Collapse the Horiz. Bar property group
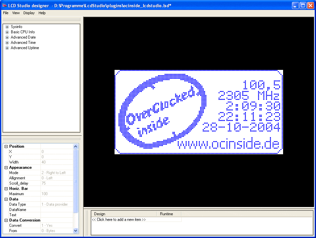The height and width of the screenshot is (238, 316). pyautogui.click(x=6, y=189)
